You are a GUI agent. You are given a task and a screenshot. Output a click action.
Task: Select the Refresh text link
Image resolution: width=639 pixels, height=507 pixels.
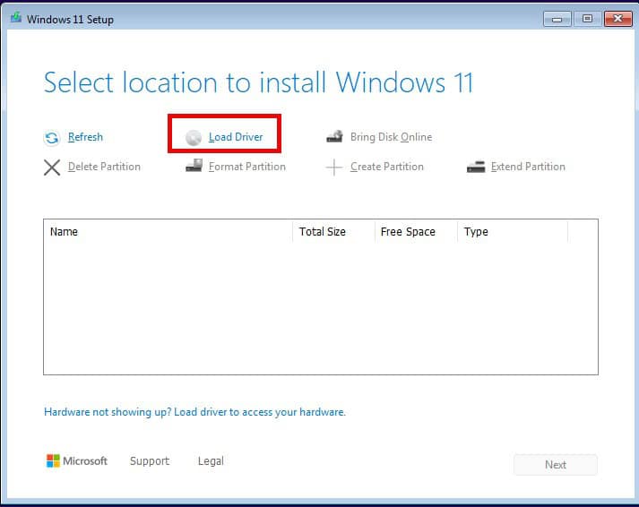85,137
